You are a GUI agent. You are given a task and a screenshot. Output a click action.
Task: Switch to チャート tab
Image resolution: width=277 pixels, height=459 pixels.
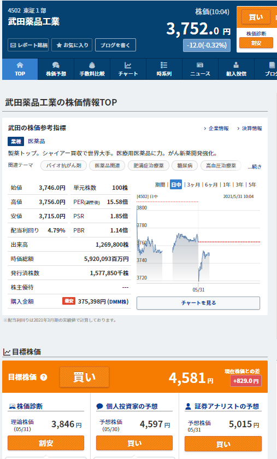[x=128, y=69]
